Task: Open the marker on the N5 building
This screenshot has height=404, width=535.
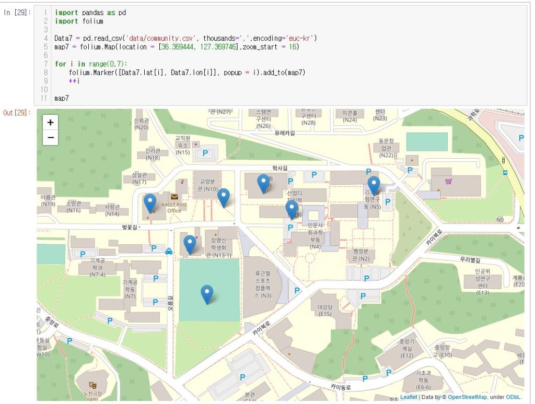Action: pyautogui.click(x=374, y=185)
